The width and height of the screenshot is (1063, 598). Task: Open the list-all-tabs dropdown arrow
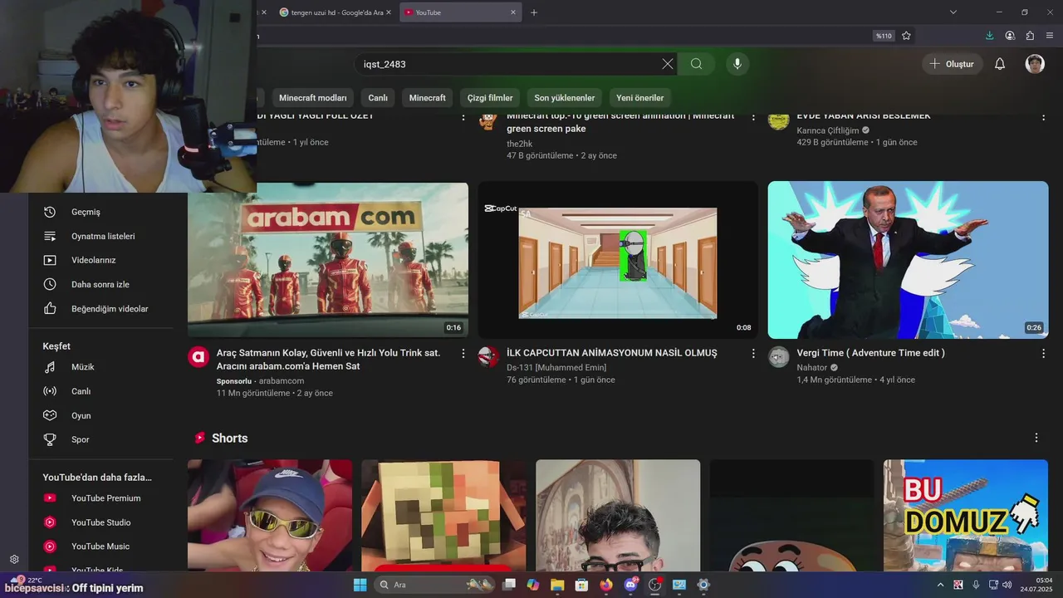tap(953, 12)
